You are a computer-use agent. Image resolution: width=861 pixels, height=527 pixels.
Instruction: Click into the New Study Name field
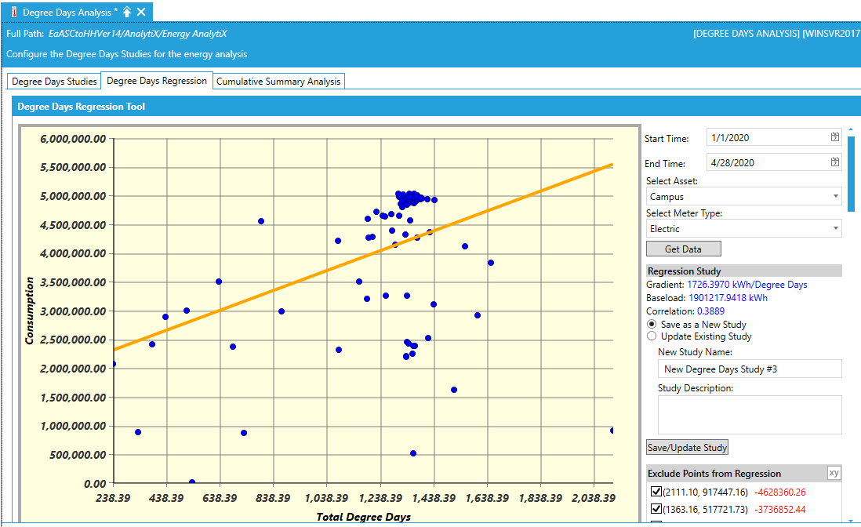[749, 369]
